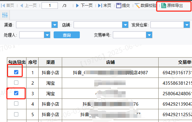Open the 处理人 dropdown arrow
The width and height of the screenshot is (192, 122).
[x=47, y=35]
